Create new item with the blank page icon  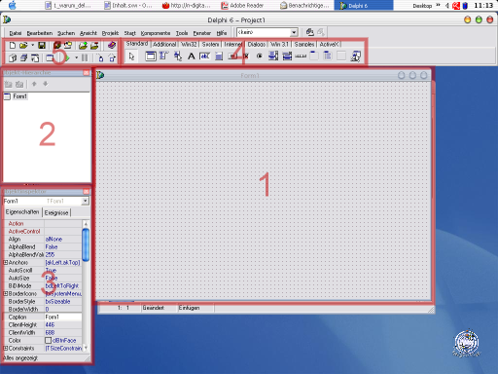pos(13,45)
